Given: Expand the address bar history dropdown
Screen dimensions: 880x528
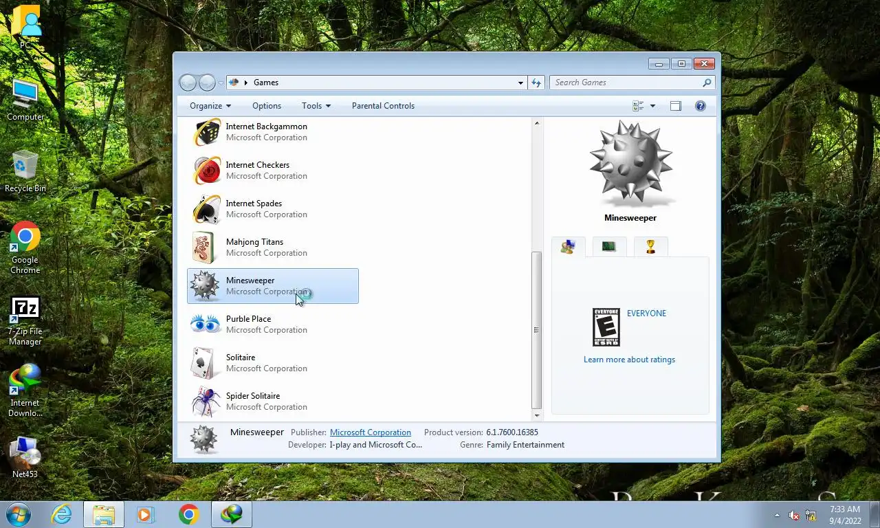Looking at the screenshot, I should click(520, 82).
